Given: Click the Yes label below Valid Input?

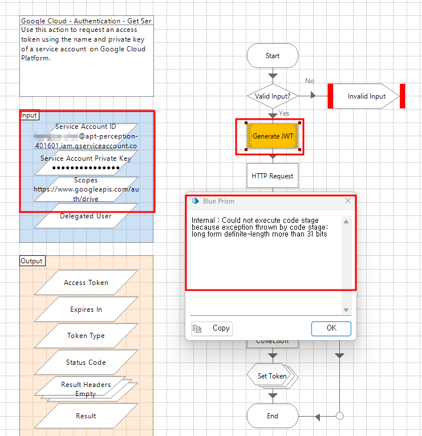Looking at the screenshot, I should [284, 113].
